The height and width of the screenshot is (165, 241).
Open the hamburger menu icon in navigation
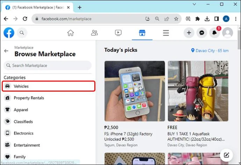(x=166, y=33)
